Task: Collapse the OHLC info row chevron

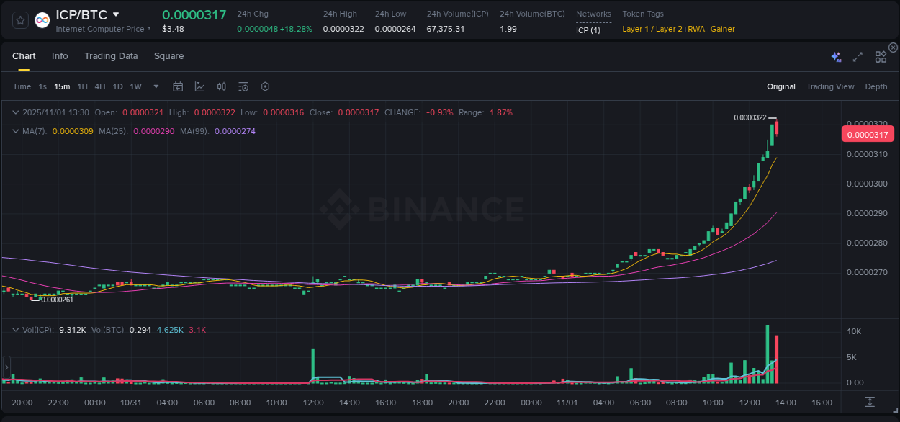Action: point(15,112)
